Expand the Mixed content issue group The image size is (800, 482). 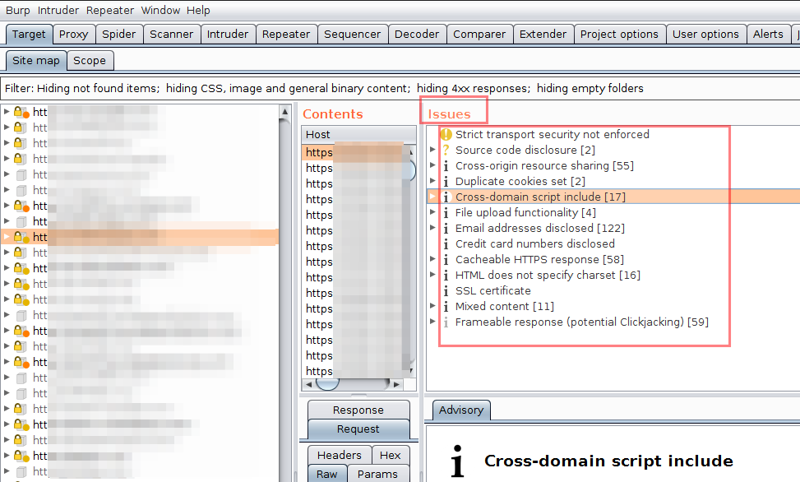point(432,306)
